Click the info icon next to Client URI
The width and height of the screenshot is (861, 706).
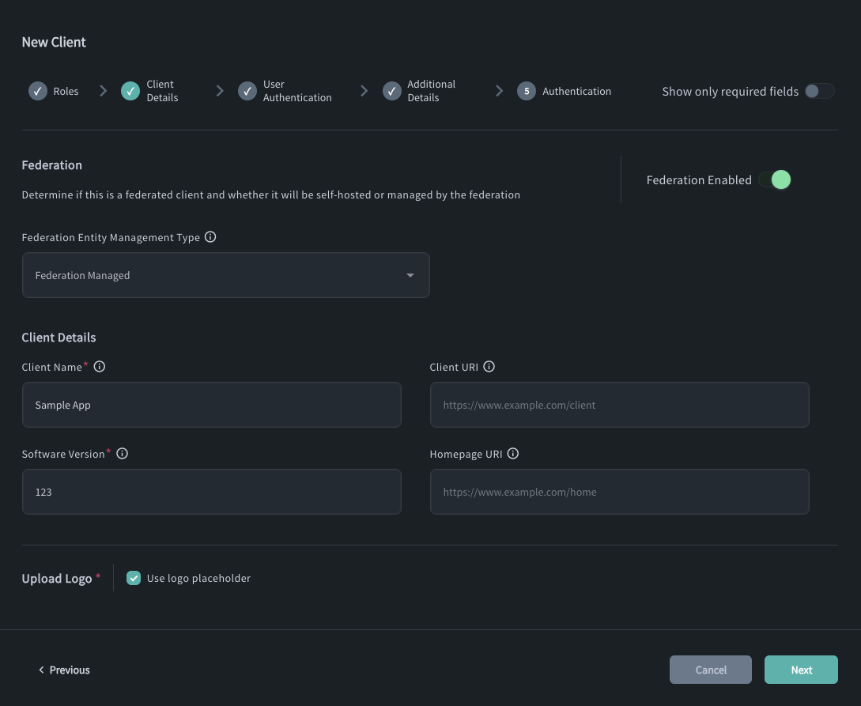[x=489, y=366]
